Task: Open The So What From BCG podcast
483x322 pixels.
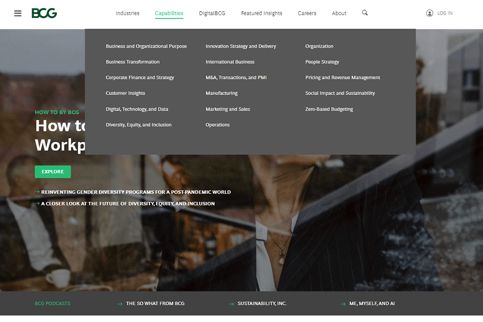Action: point(155,303)
